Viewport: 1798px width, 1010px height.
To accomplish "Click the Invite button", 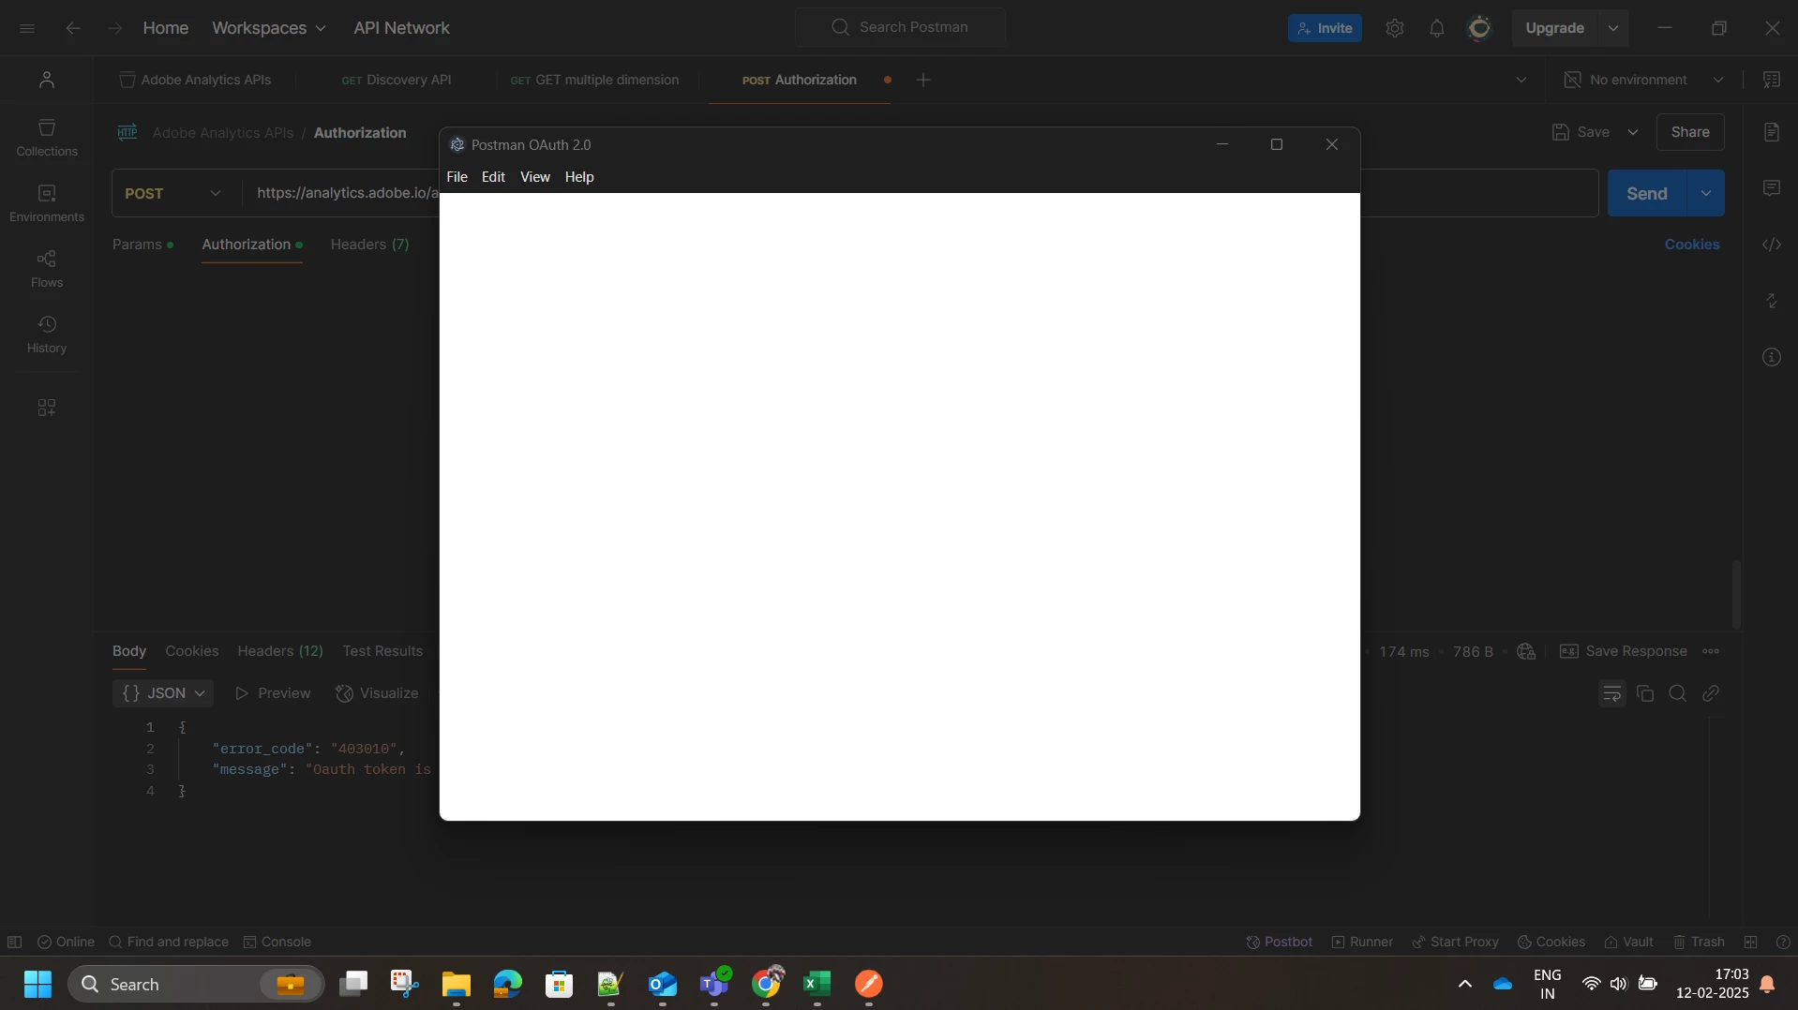I will [x=1325, y=28].
